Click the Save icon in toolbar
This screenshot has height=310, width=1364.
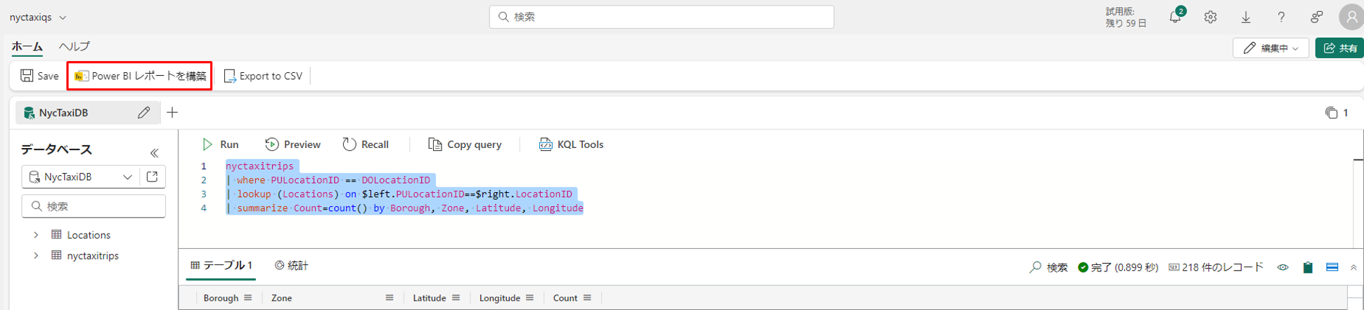pos(27,76)
